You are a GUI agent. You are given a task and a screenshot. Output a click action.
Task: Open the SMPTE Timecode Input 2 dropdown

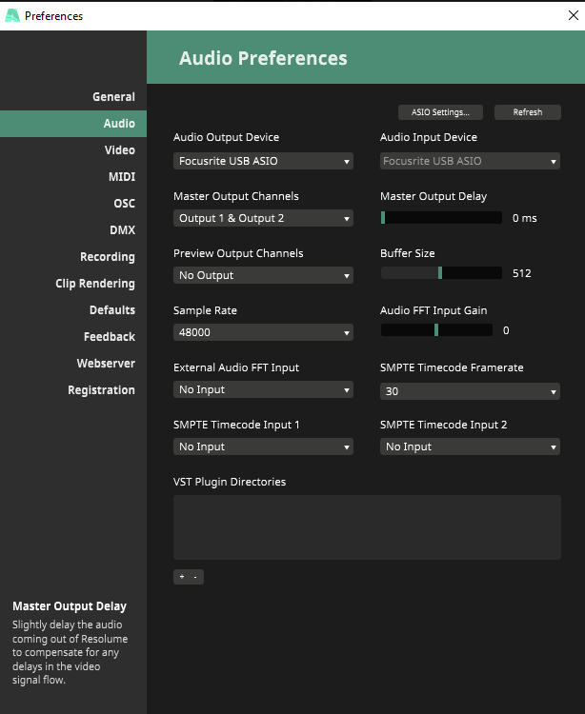470,446
